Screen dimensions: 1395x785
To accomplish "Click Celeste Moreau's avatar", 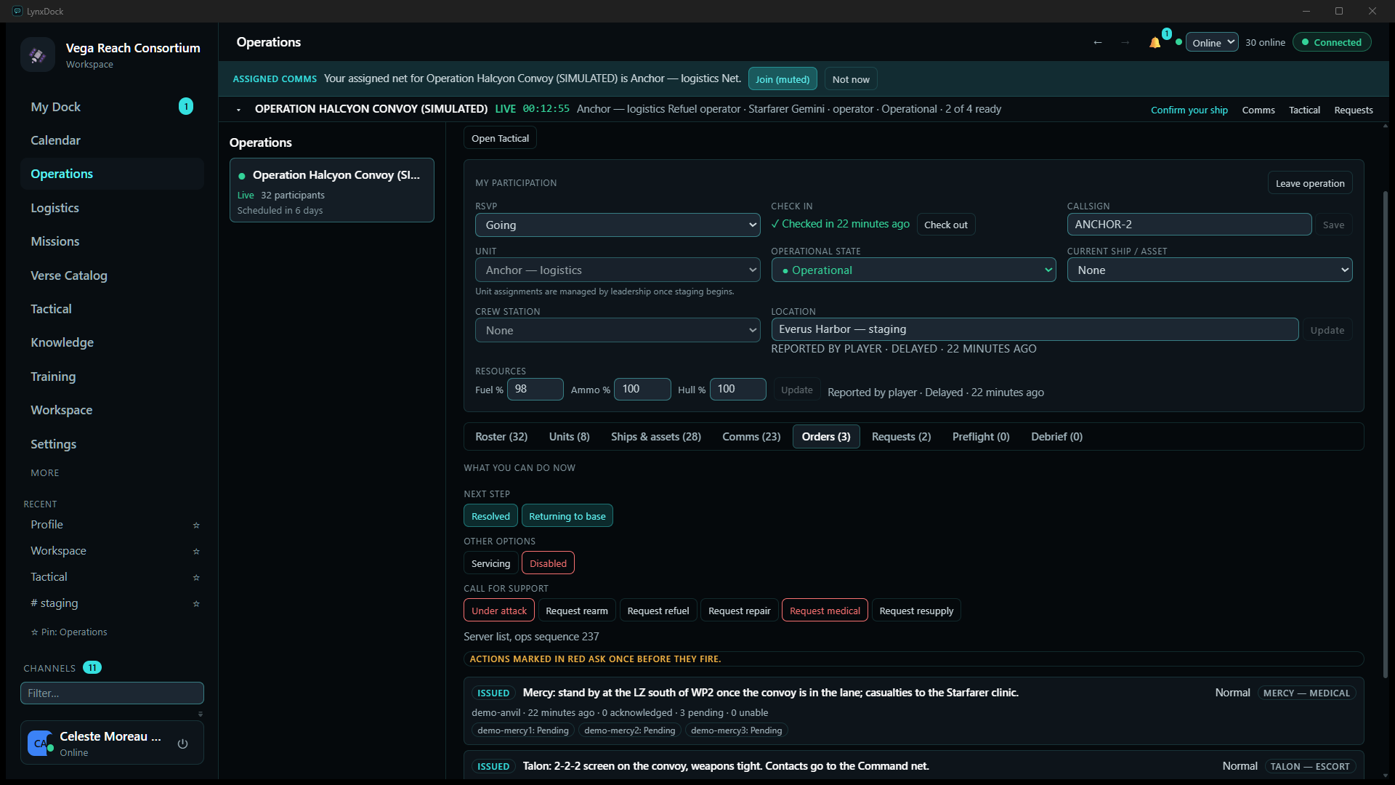I will (x=40, y=743).
